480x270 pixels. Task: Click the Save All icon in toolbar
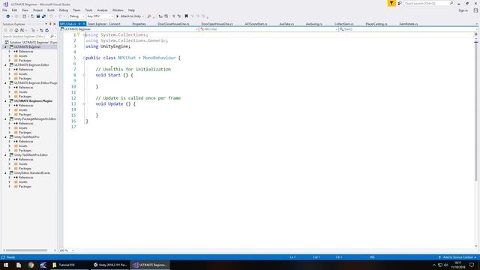pyautogui.click(x=43, y=16)
